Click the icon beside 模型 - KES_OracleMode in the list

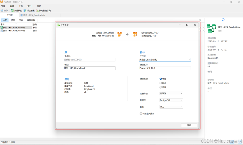(x=2, y=28)
